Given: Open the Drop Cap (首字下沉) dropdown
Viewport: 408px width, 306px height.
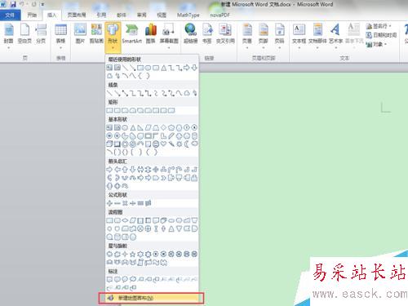Looking at the screenshot, I should [x=354, y=36].
